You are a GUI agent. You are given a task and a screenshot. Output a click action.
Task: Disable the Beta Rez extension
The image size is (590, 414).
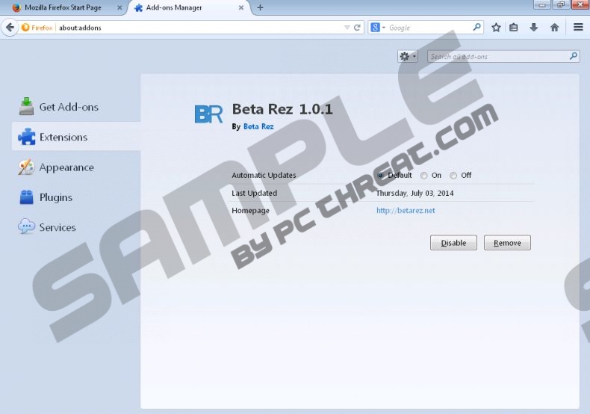[x=453, y=243]
